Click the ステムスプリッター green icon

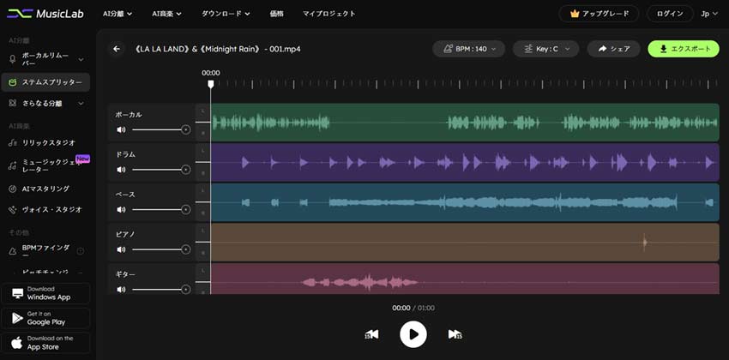(13, 82)
